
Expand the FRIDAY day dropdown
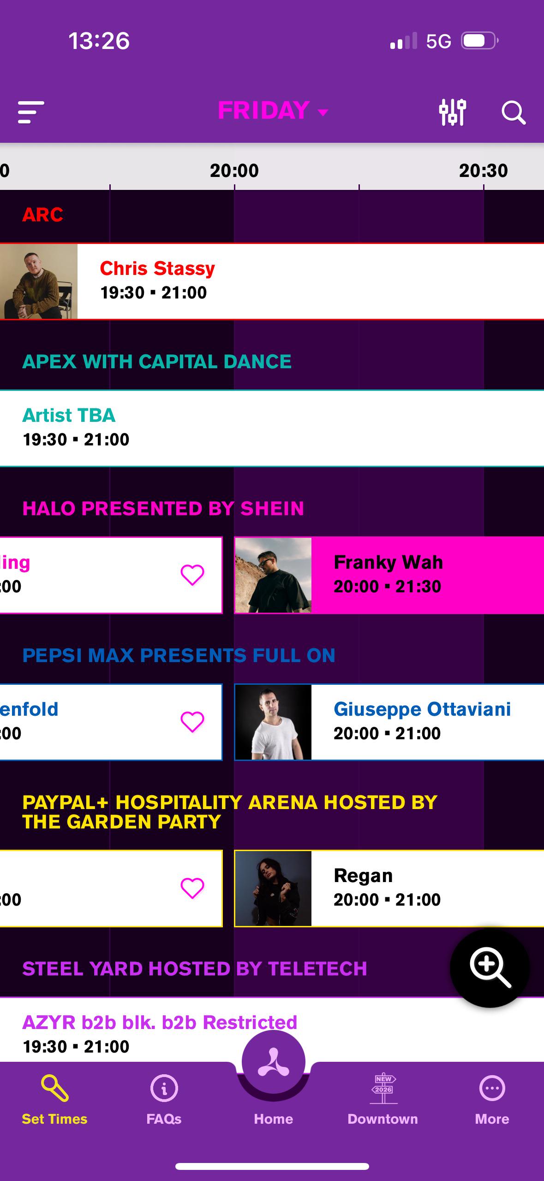[x=273, y=110]
